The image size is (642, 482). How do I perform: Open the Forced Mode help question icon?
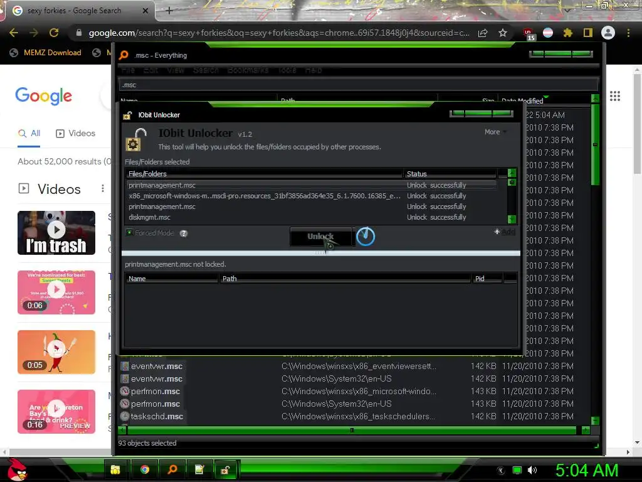184,233
